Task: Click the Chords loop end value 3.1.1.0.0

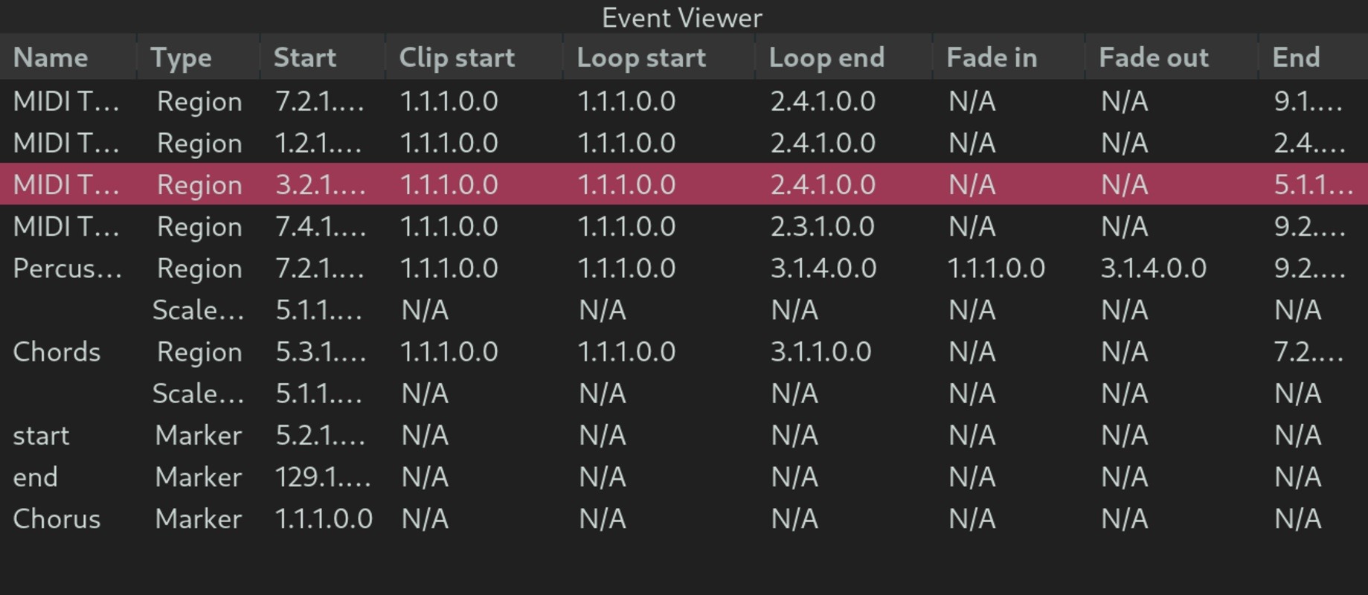Action: coord(821,351)
